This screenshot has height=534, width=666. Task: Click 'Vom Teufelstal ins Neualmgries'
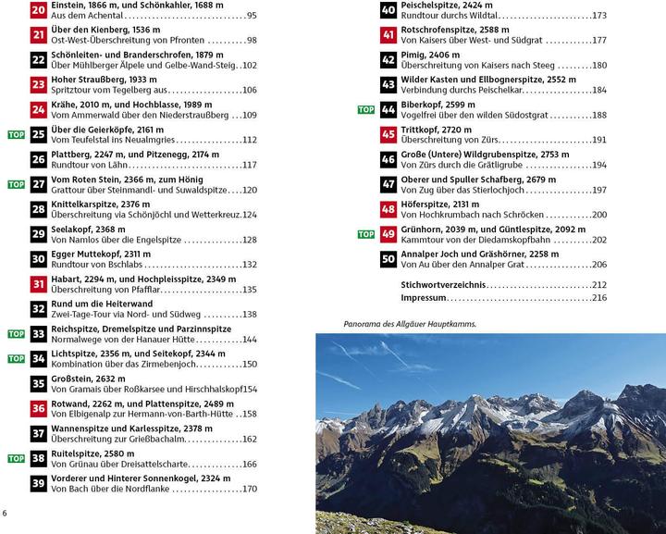[113, 140]
